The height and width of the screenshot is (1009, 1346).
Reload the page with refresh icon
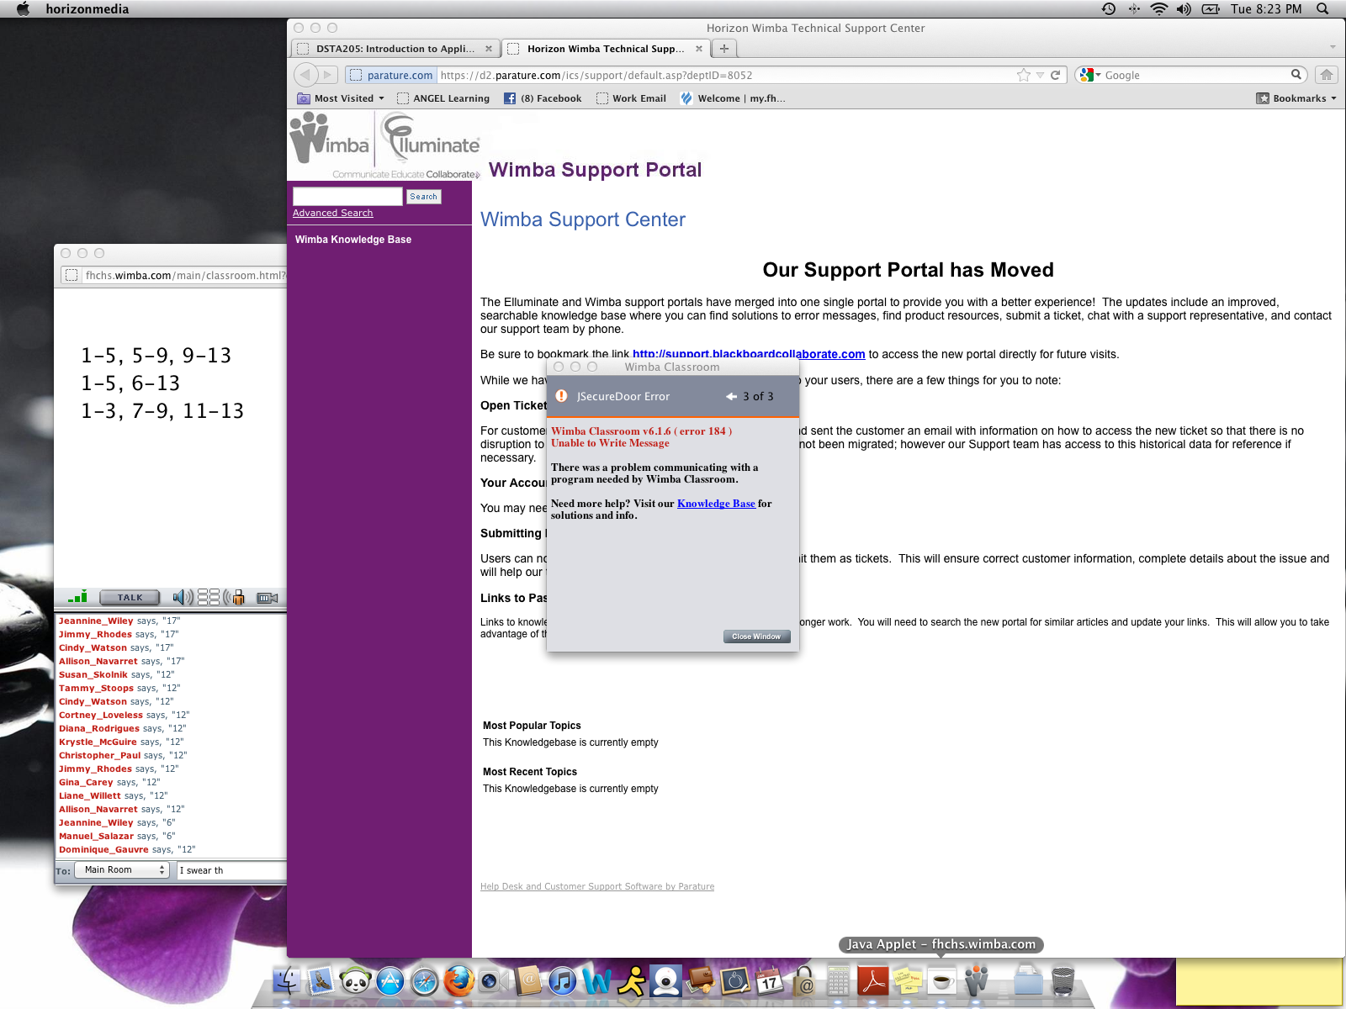pyautogui.click(x=1056, y=75)
